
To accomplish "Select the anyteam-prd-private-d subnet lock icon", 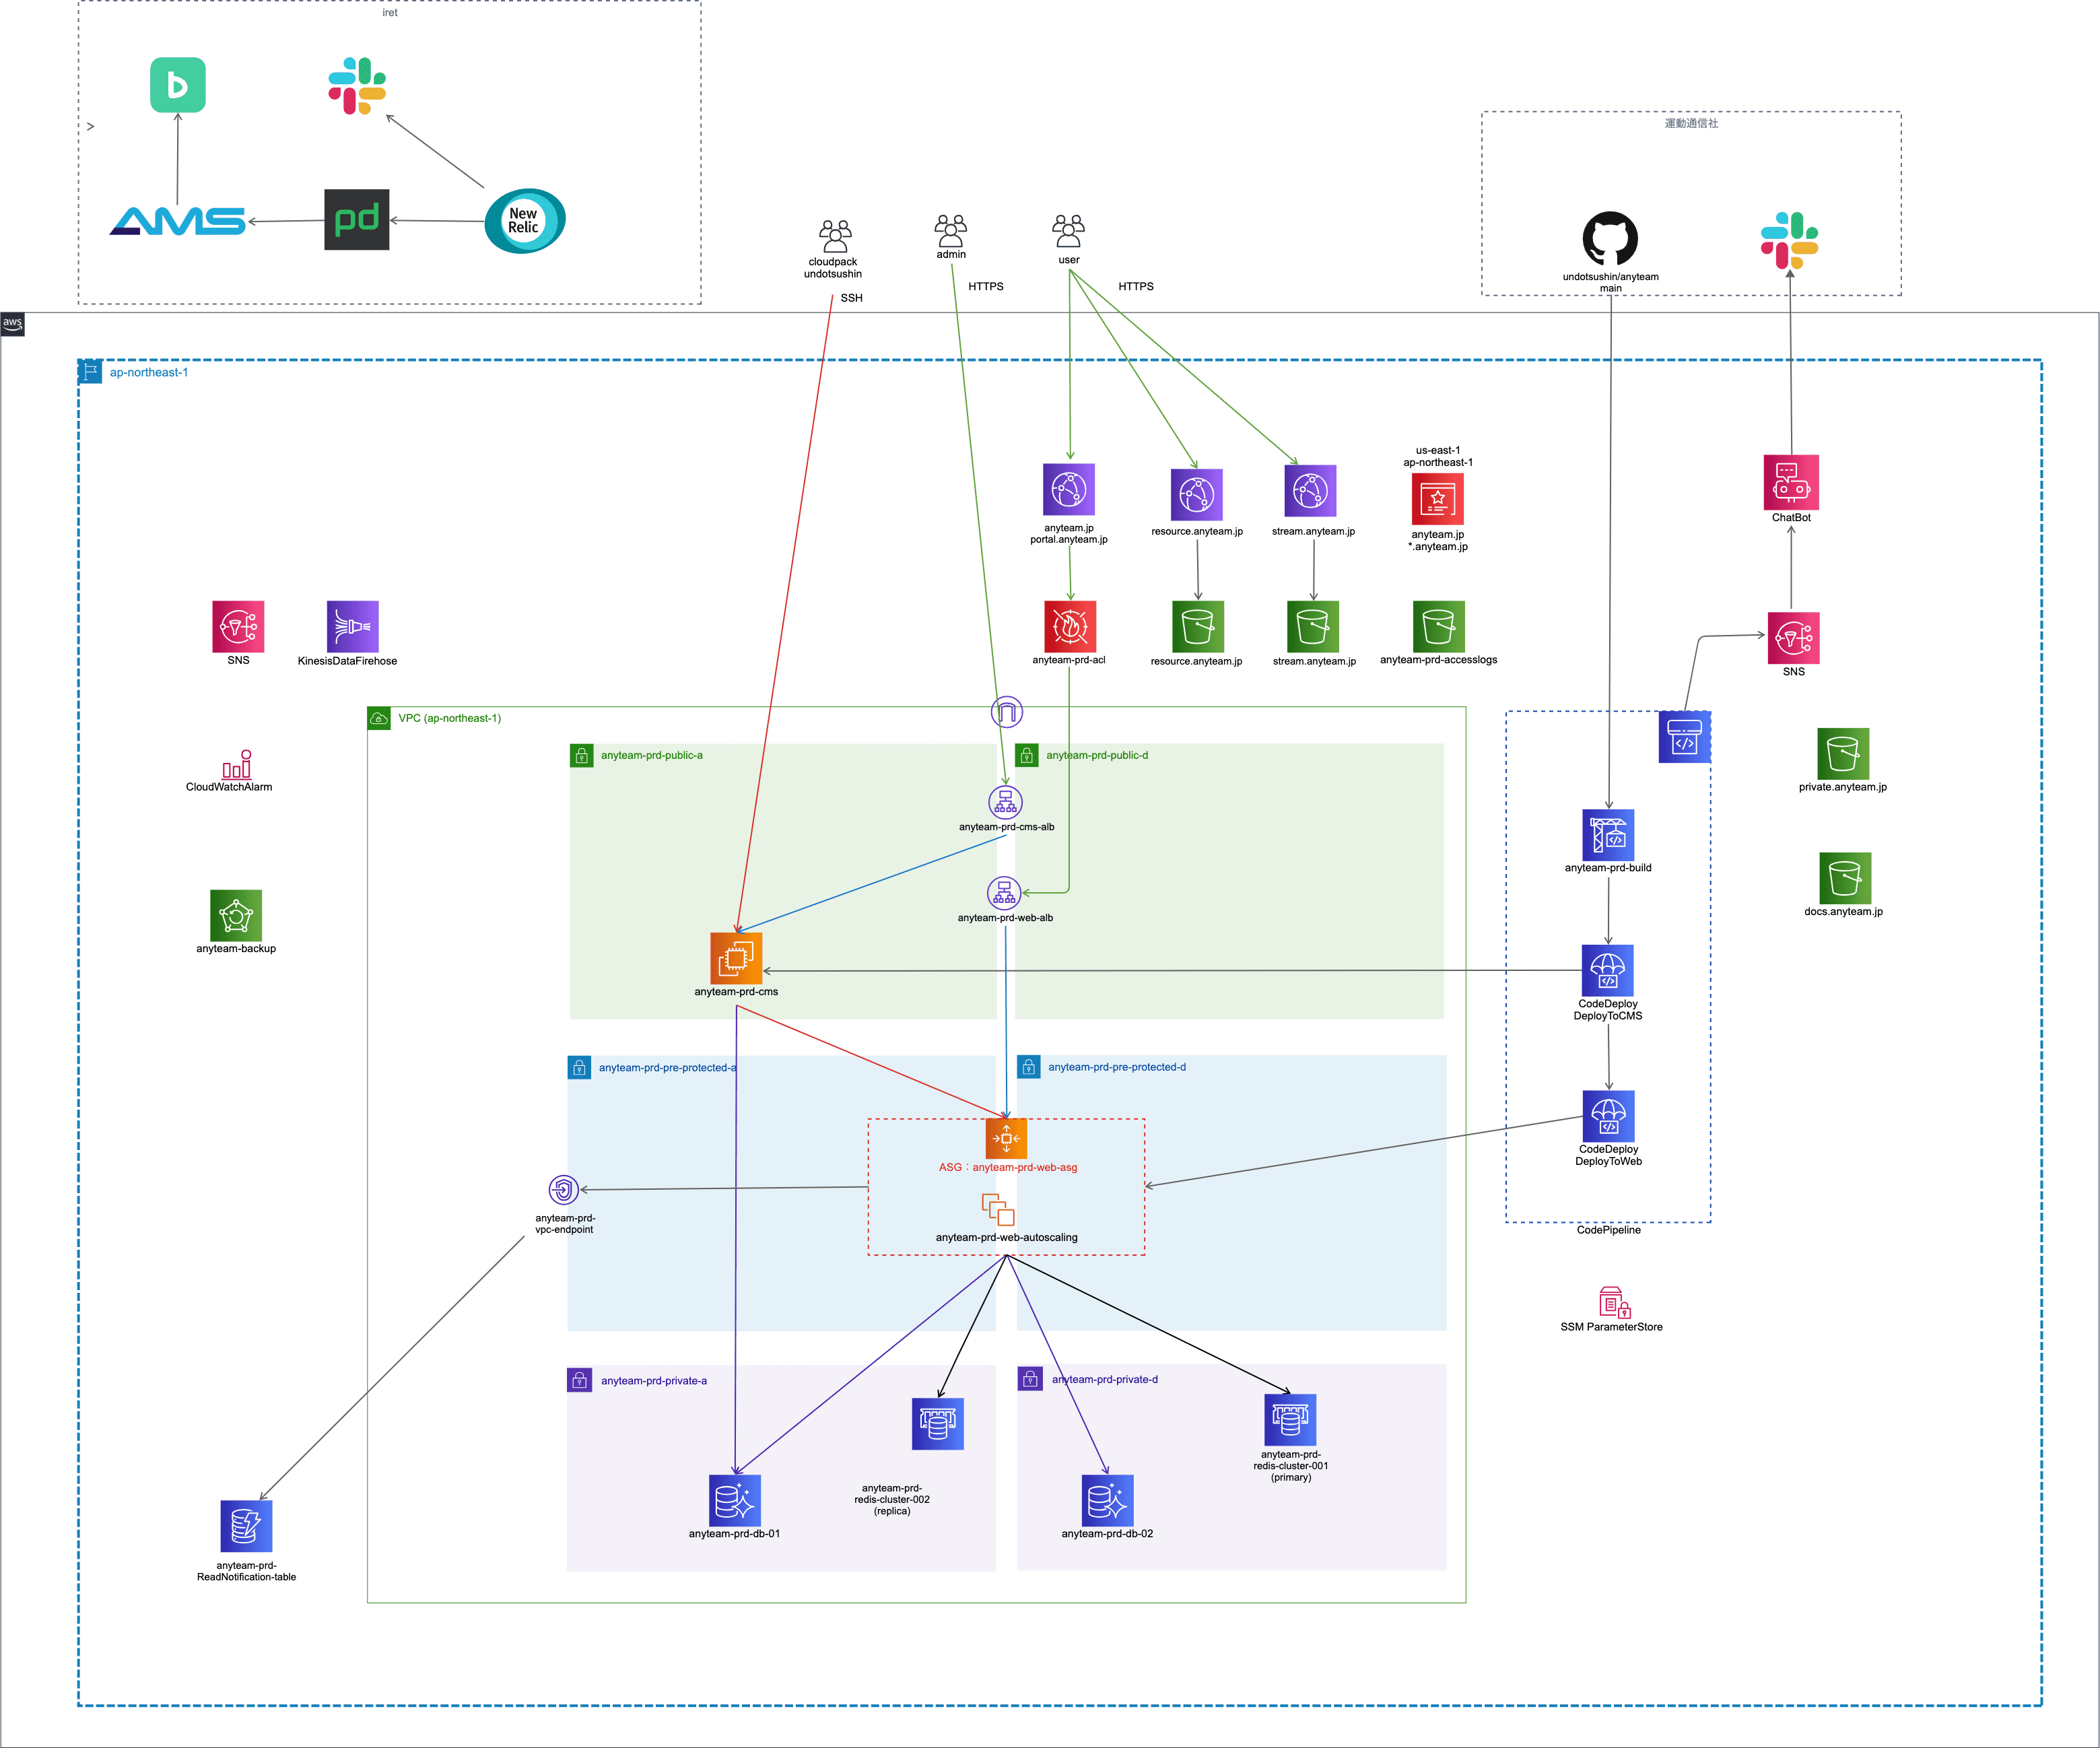I will point(1030,1379).
